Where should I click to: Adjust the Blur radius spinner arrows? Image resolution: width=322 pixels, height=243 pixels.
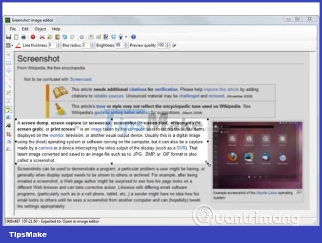pos(93,45)
